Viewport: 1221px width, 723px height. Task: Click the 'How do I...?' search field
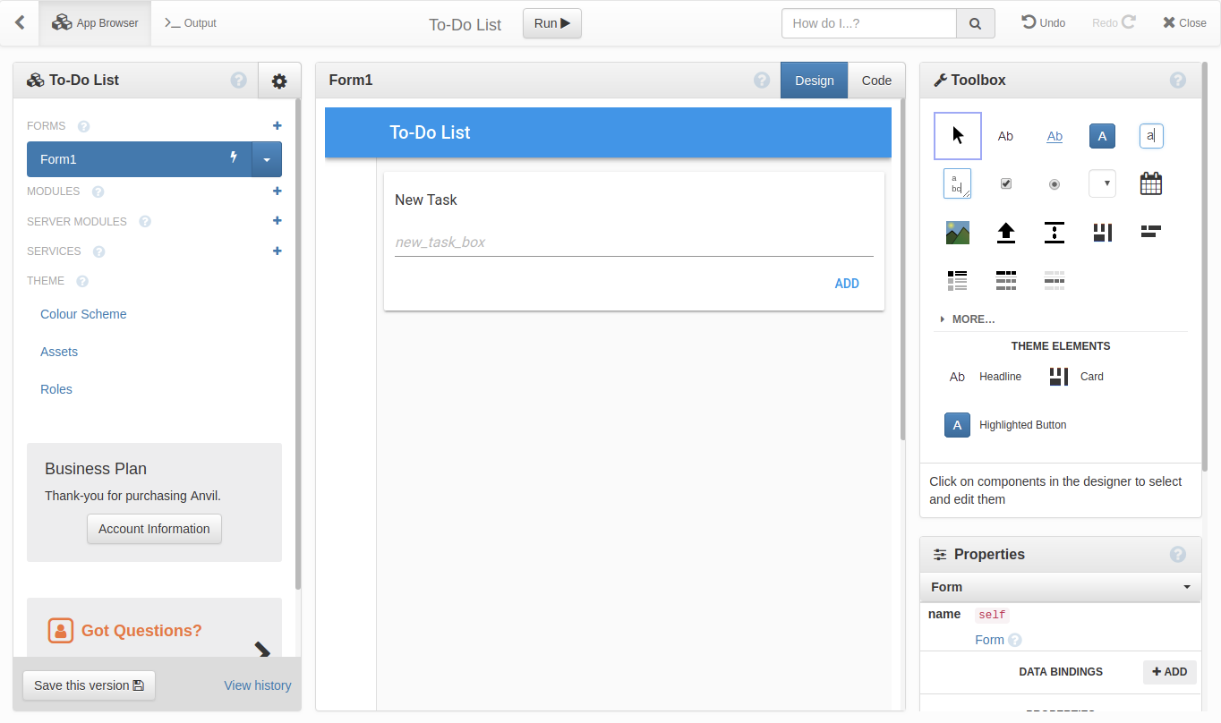click(868, 23)
